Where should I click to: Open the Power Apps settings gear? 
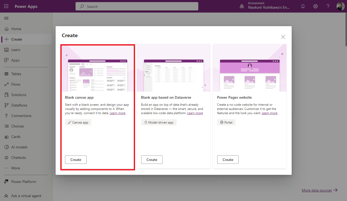(315, 6)
